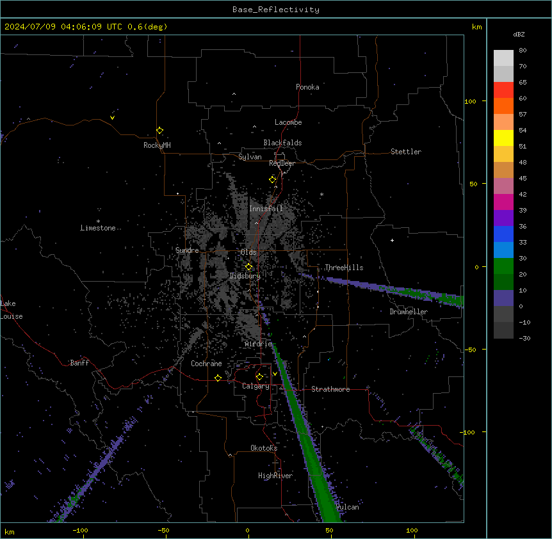Click the yellow diamond marker above the Calgary label

[x=259, y=377]
